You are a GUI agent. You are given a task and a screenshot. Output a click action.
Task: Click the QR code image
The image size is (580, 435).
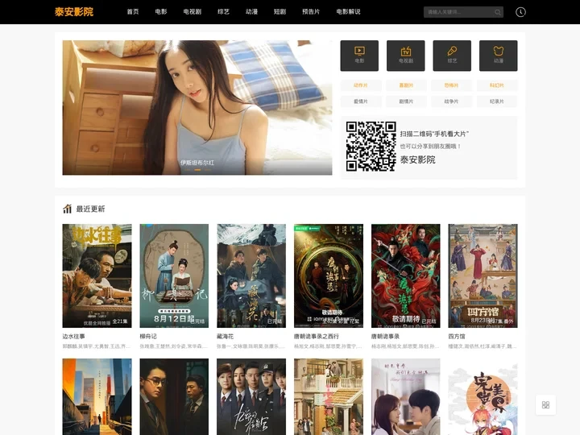click(x=371, y=147)
